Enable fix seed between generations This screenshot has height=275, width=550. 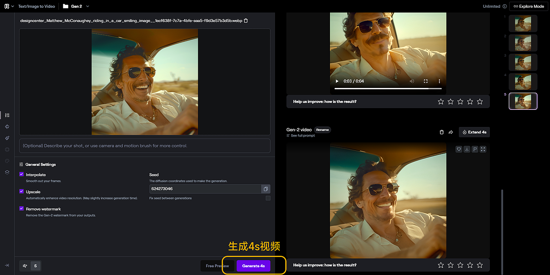(268, 198)
